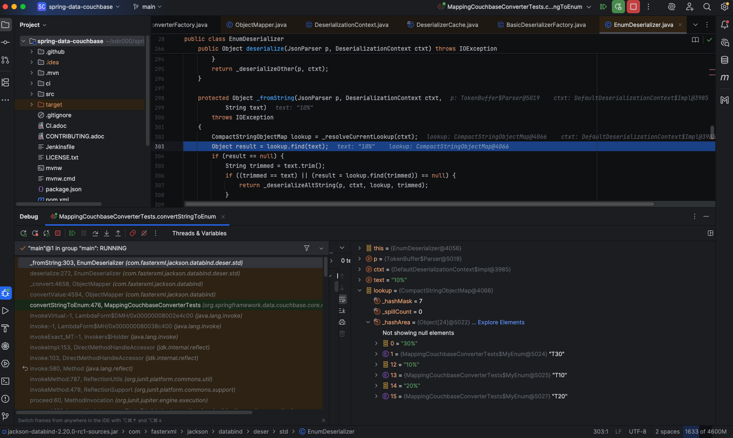
Task: Click memory indicator 1633 of 4600M
Action: click(705, 431)
